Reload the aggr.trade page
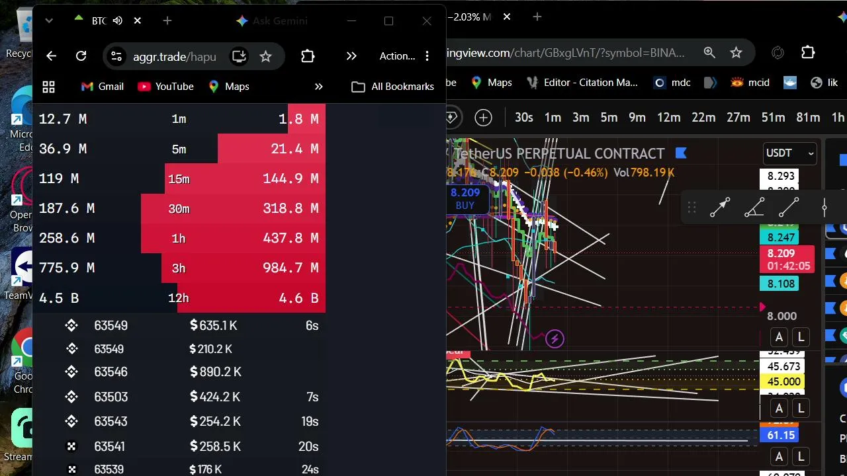Screen dimensions: 847x476 click(x=81, y=56)
